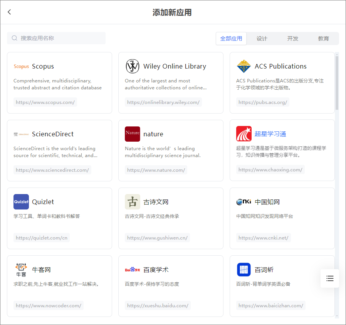Image resolution: width=346 pixels, height=325 pixels.
Task: Open the 超星学习通 title link
Action: 270,134
